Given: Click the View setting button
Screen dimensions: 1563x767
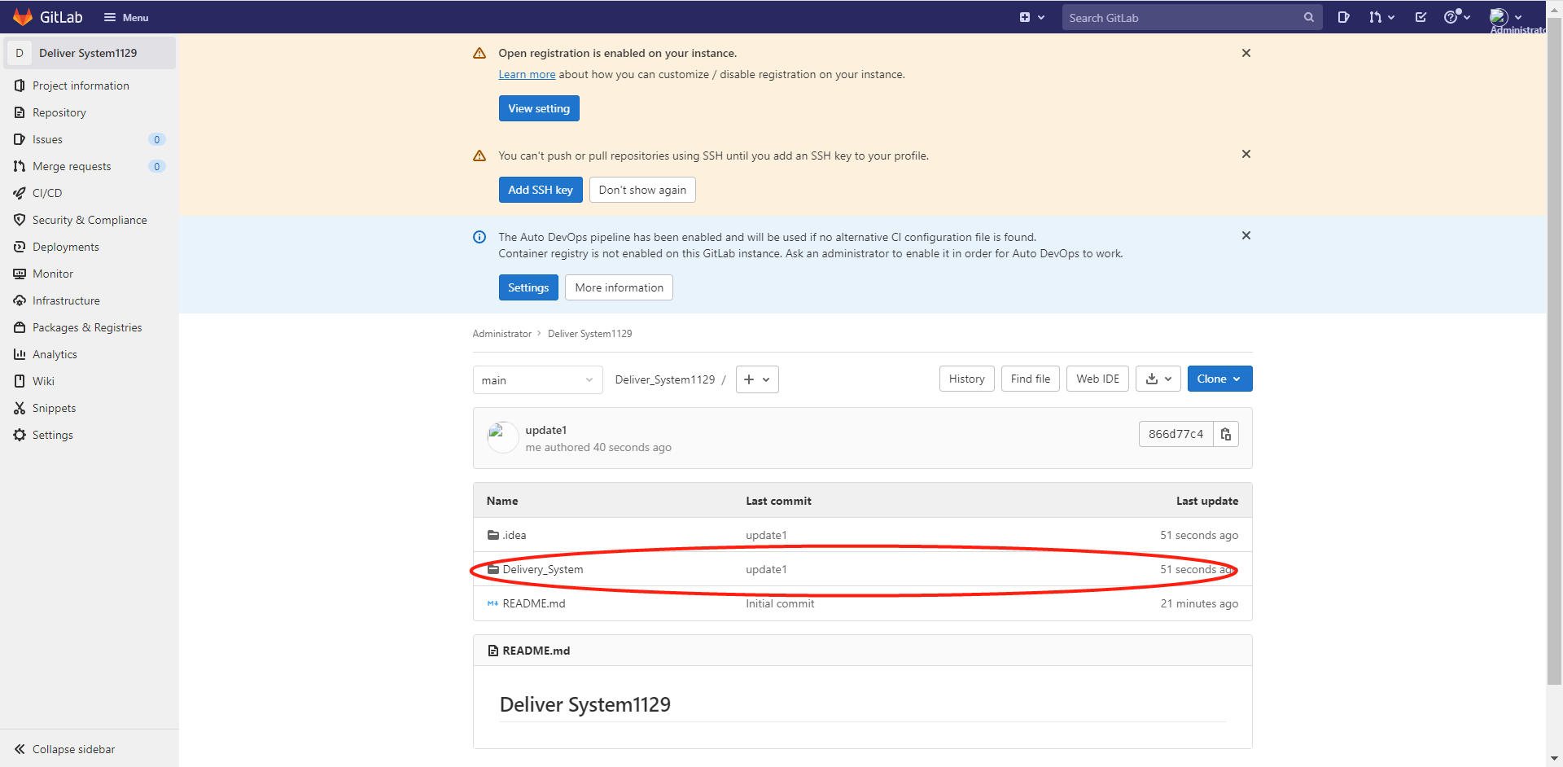Looking at the screenshot, I should [539, 108].
